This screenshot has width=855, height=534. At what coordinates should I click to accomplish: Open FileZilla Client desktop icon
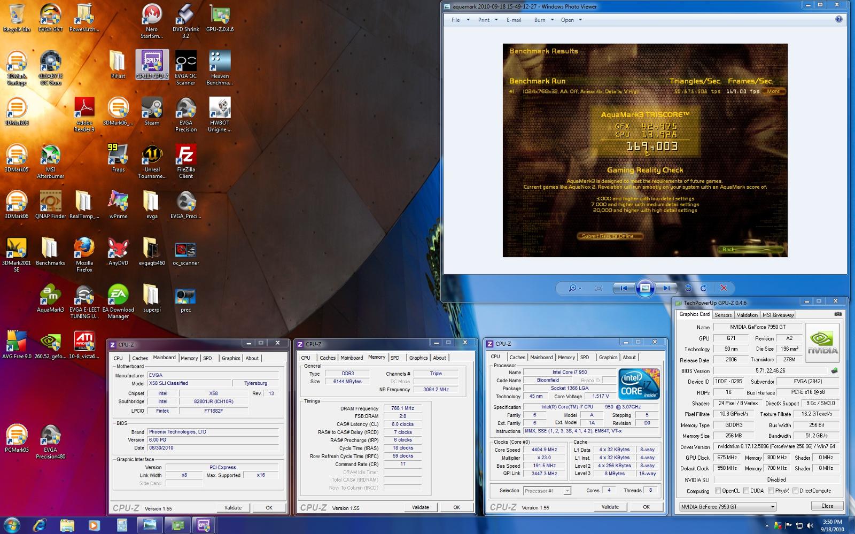pyautogui.click(x=185, y=161)
